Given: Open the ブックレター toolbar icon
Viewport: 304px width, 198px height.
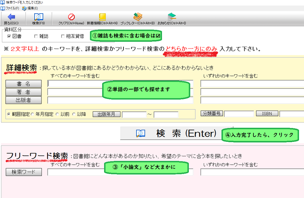Looking at the screenshot, I should (x=138, y=17).
